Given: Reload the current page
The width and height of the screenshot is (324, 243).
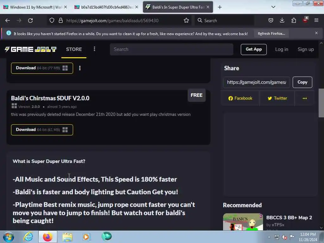Looking at the screenshot, I should [30, 21].
